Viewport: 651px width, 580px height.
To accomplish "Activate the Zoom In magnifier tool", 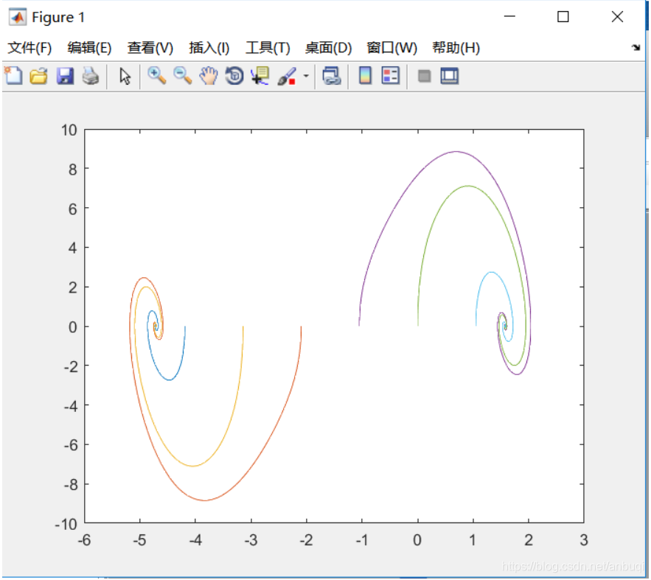I will pyautogui.click(x=157, y=76).
